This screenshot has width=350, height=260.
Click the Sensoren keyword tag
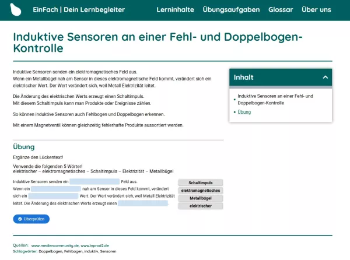(108, 251)
